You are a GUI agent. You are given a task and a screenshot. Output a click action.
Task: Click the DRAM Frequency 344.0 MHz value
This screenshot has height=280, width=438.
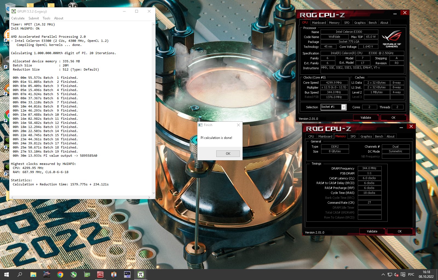pos(369,168)
